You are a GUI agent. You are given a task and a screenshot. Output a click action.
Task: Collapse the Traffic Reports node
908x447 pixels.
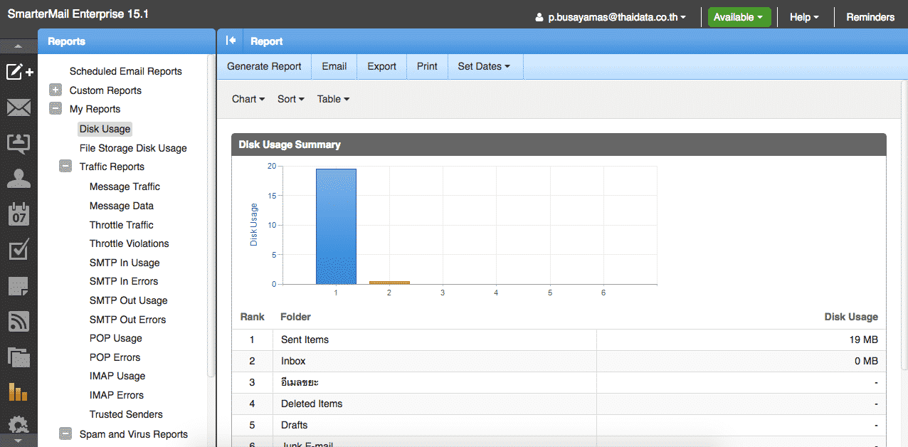tap(65, 167)
